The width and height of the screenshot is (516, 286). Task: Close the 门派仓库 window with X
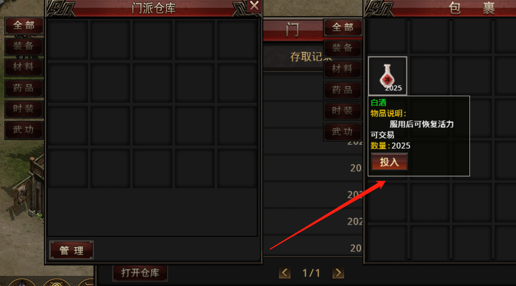coord(254,6)
